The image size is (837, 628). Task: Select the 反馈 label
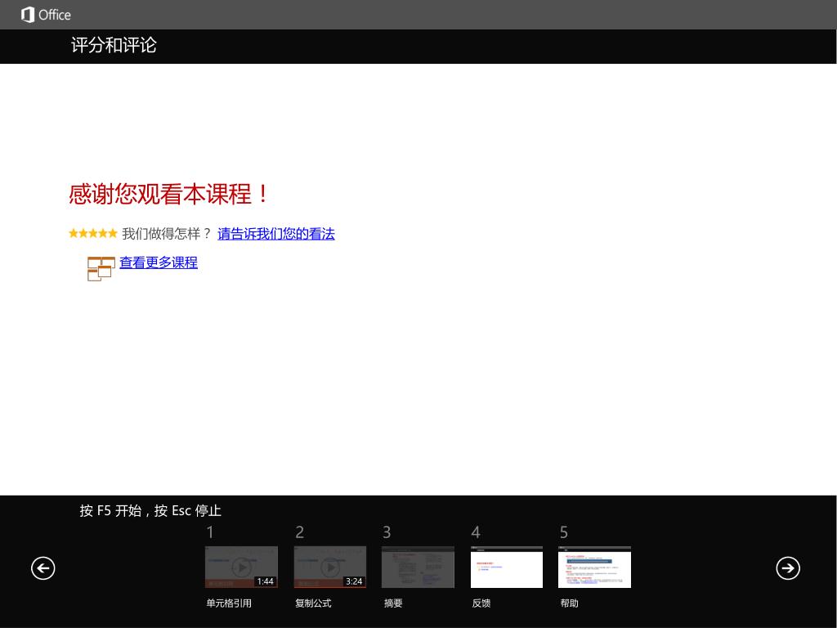click(x=481, y=603)
